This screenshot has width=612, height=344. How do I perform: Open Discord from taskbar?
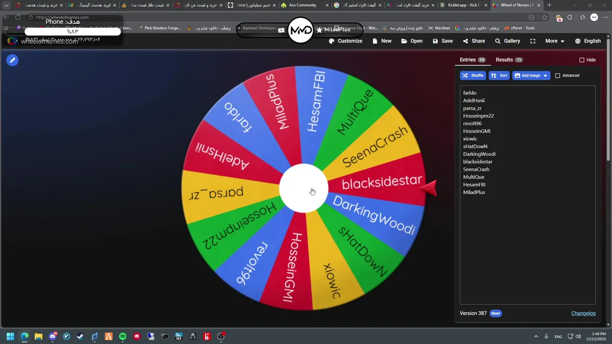click(x=53, y=336)
